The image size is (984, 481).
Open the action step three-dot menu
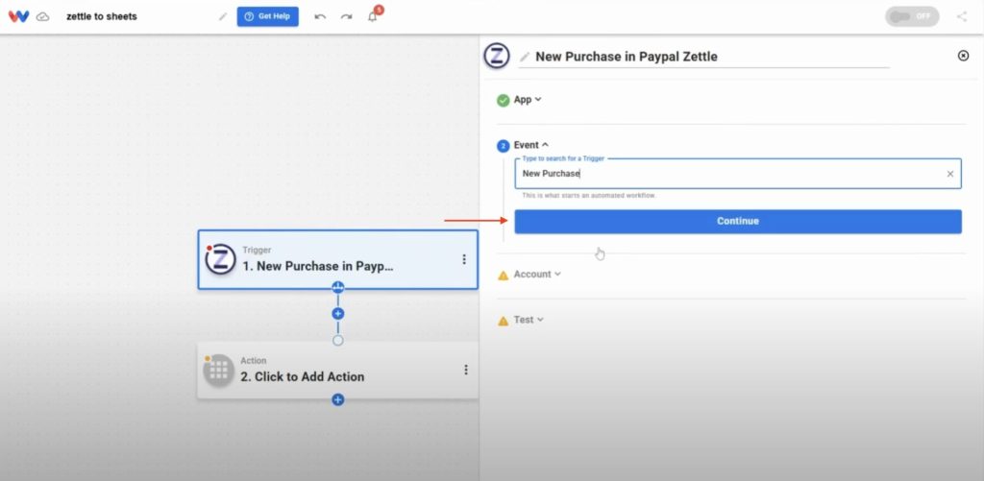pos(466,370)
